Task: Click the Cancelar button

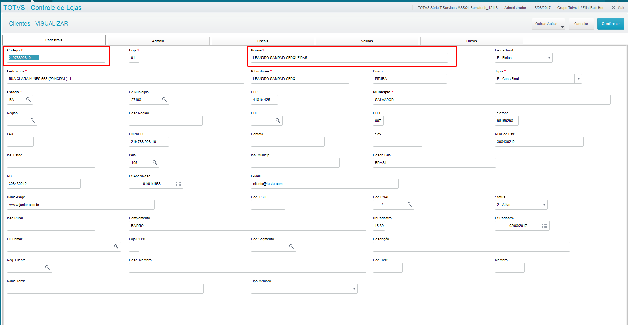Action: coord(581,24)
